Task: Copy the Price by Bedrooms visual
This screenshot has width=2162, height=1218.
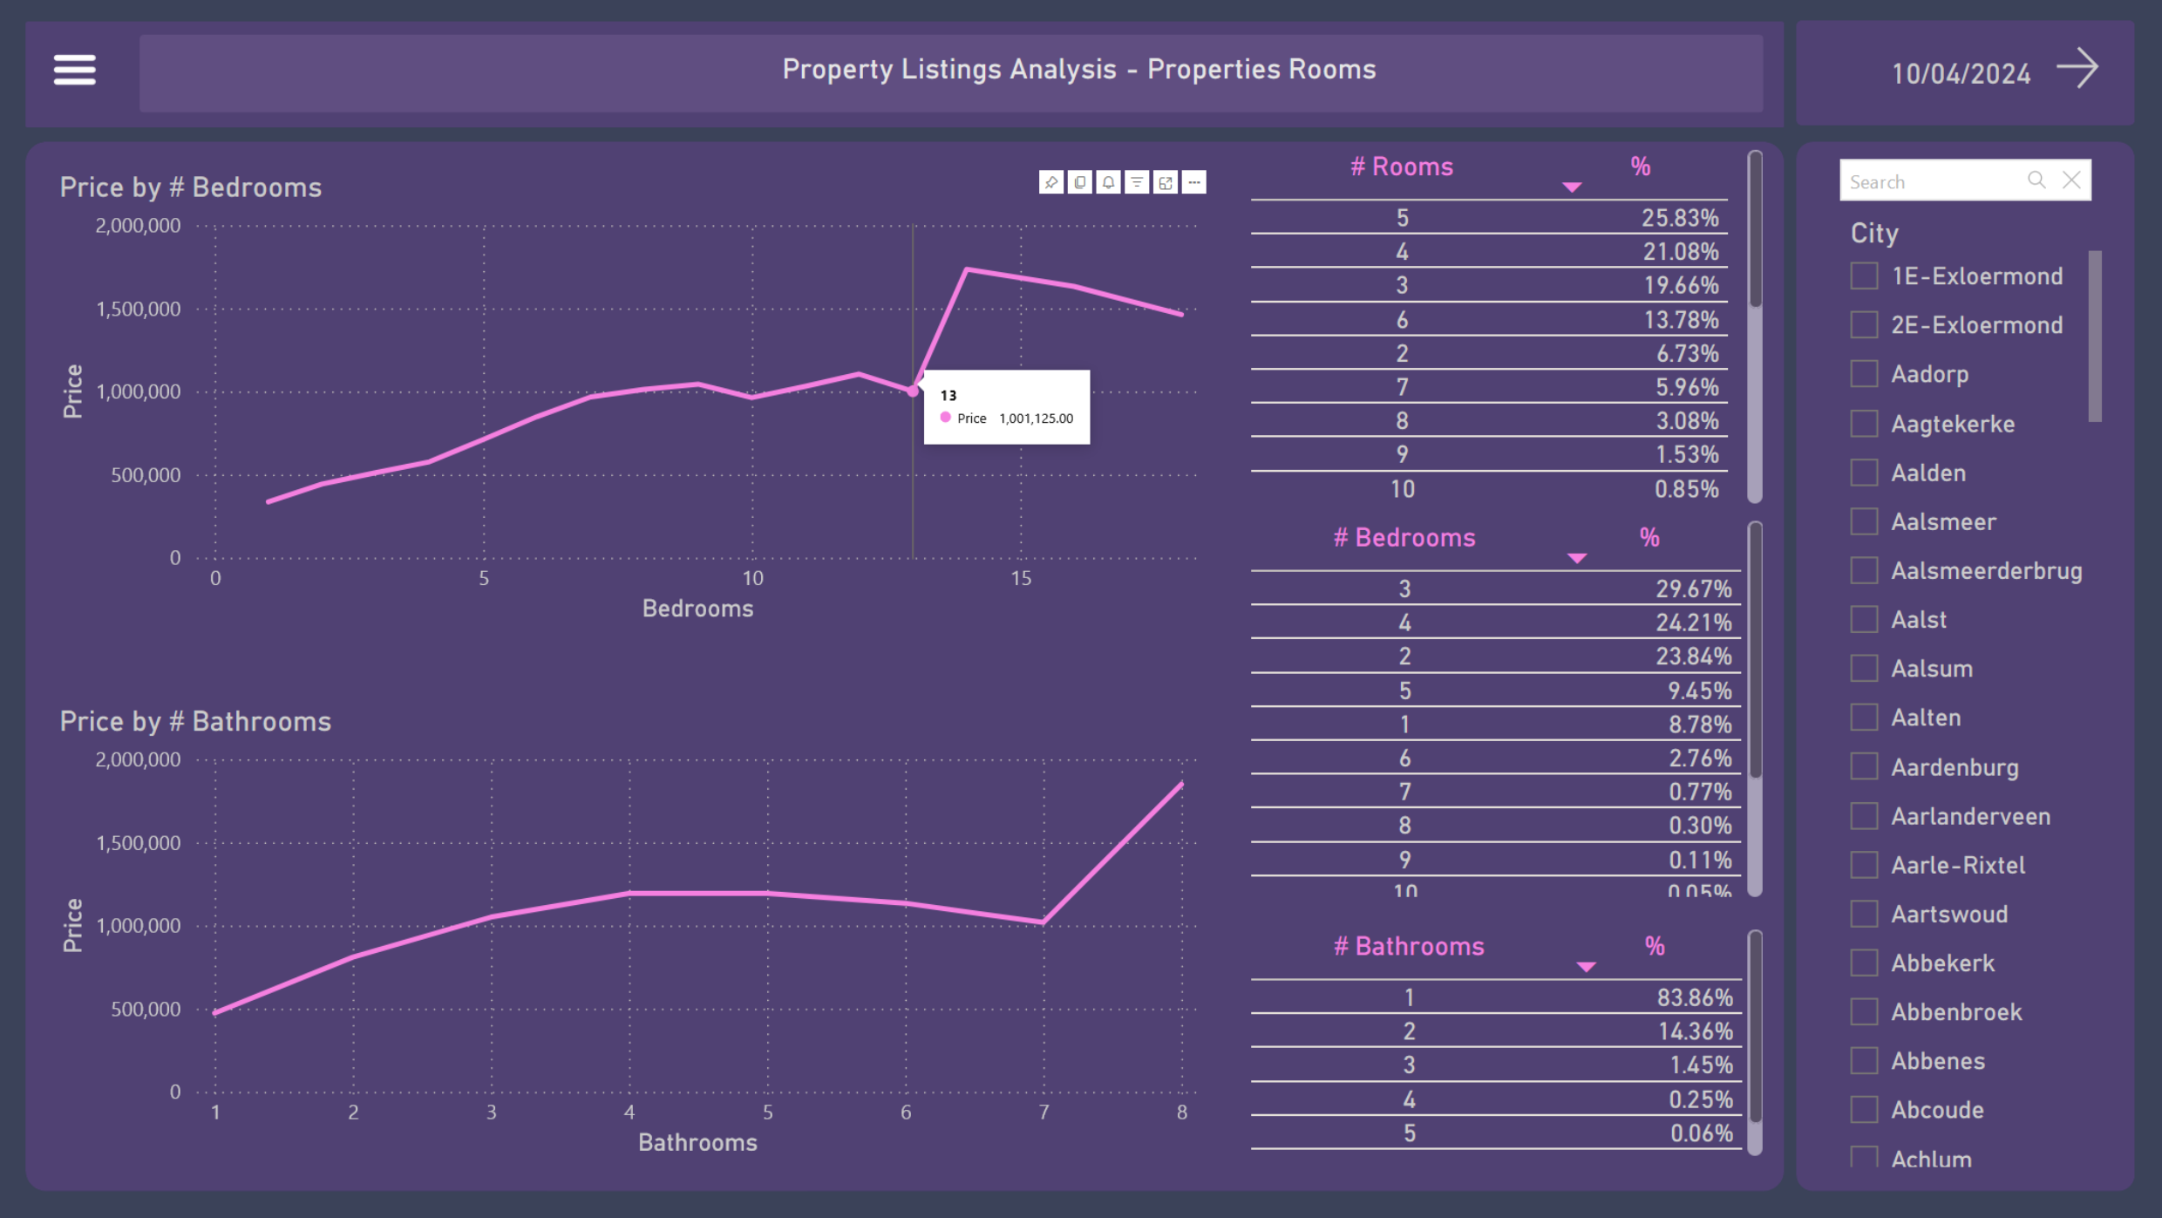Action: [x=1080, y=182]
